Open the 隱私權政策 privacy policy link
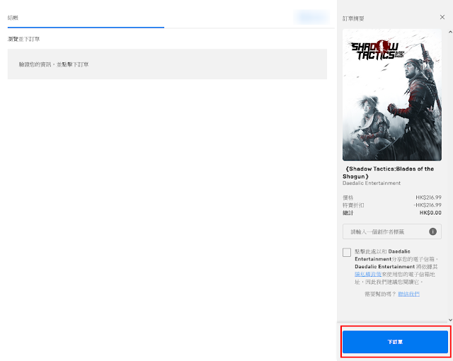The height and width of the screenshot is (361, 453). click(x=368, y=274)
